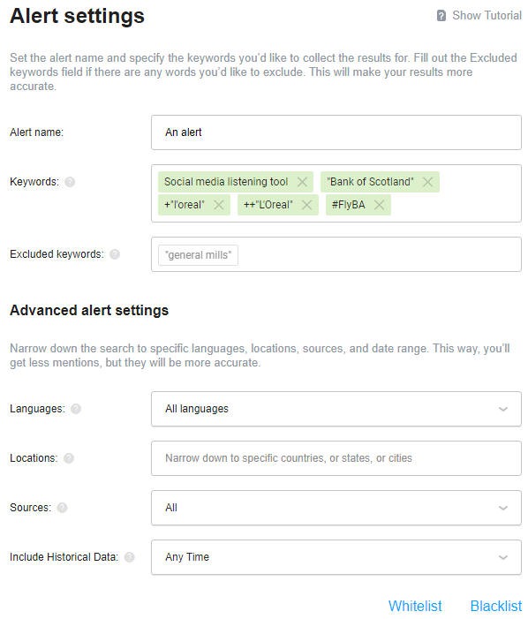Remove the "Bank of Scotland" keyword tag
This screenshot has height=619, width=528.
427,182
